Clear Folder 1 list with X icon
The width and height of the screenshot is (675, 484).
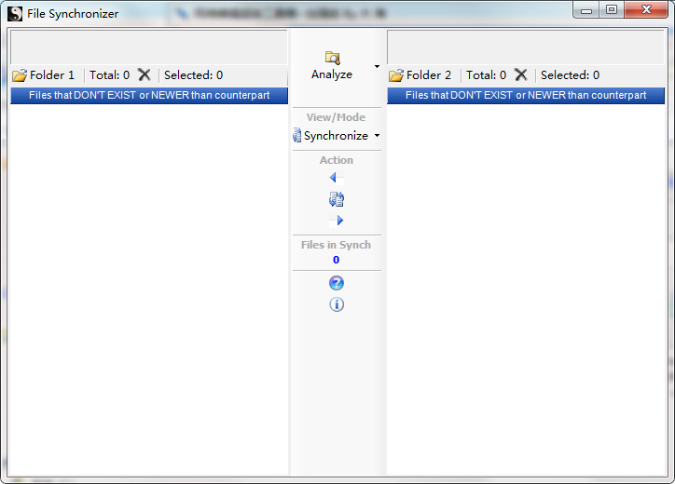(x=145, y=75)
